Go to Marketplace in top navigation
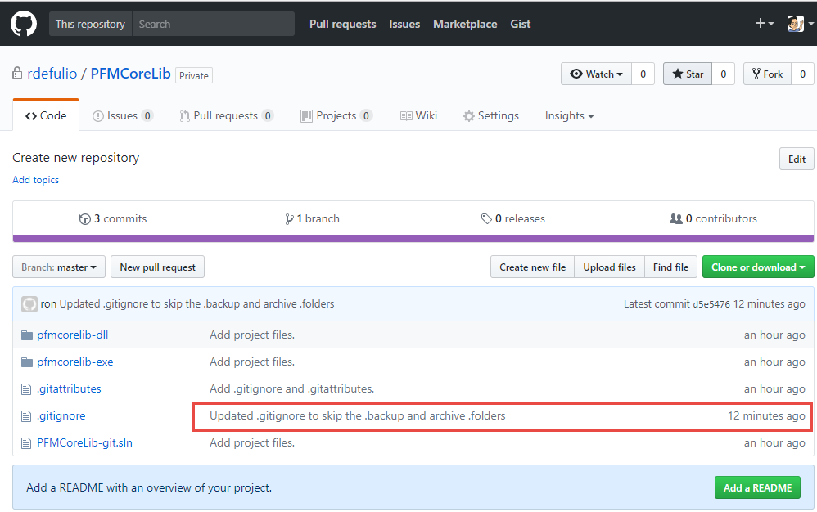The height and width of the screenshot is (512, 817). (465, 24)
